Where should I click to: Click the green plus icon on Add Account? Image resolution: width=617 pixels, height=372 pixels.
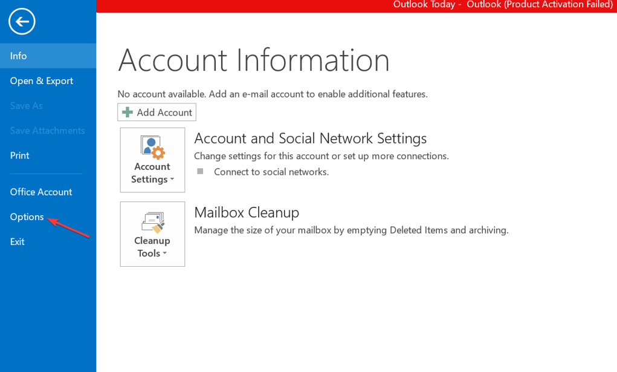pyautogui.click(x=128, y=113)
